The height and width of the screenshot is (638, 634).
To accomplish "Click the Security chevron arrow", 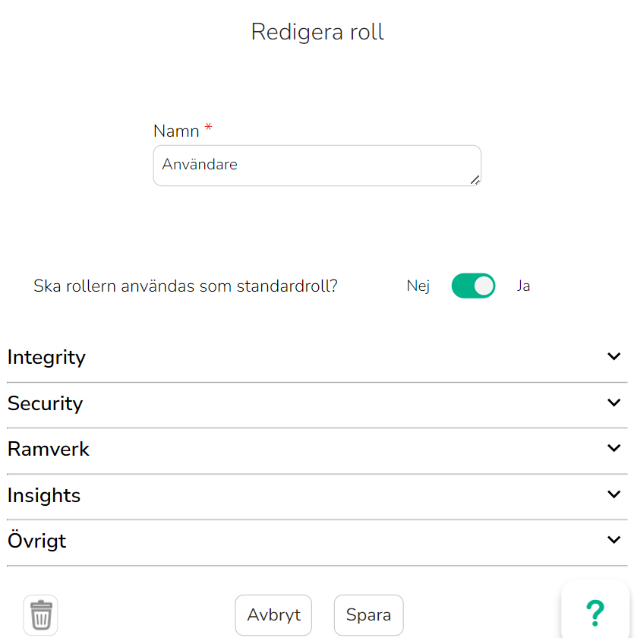I will [x=613, y=403].
